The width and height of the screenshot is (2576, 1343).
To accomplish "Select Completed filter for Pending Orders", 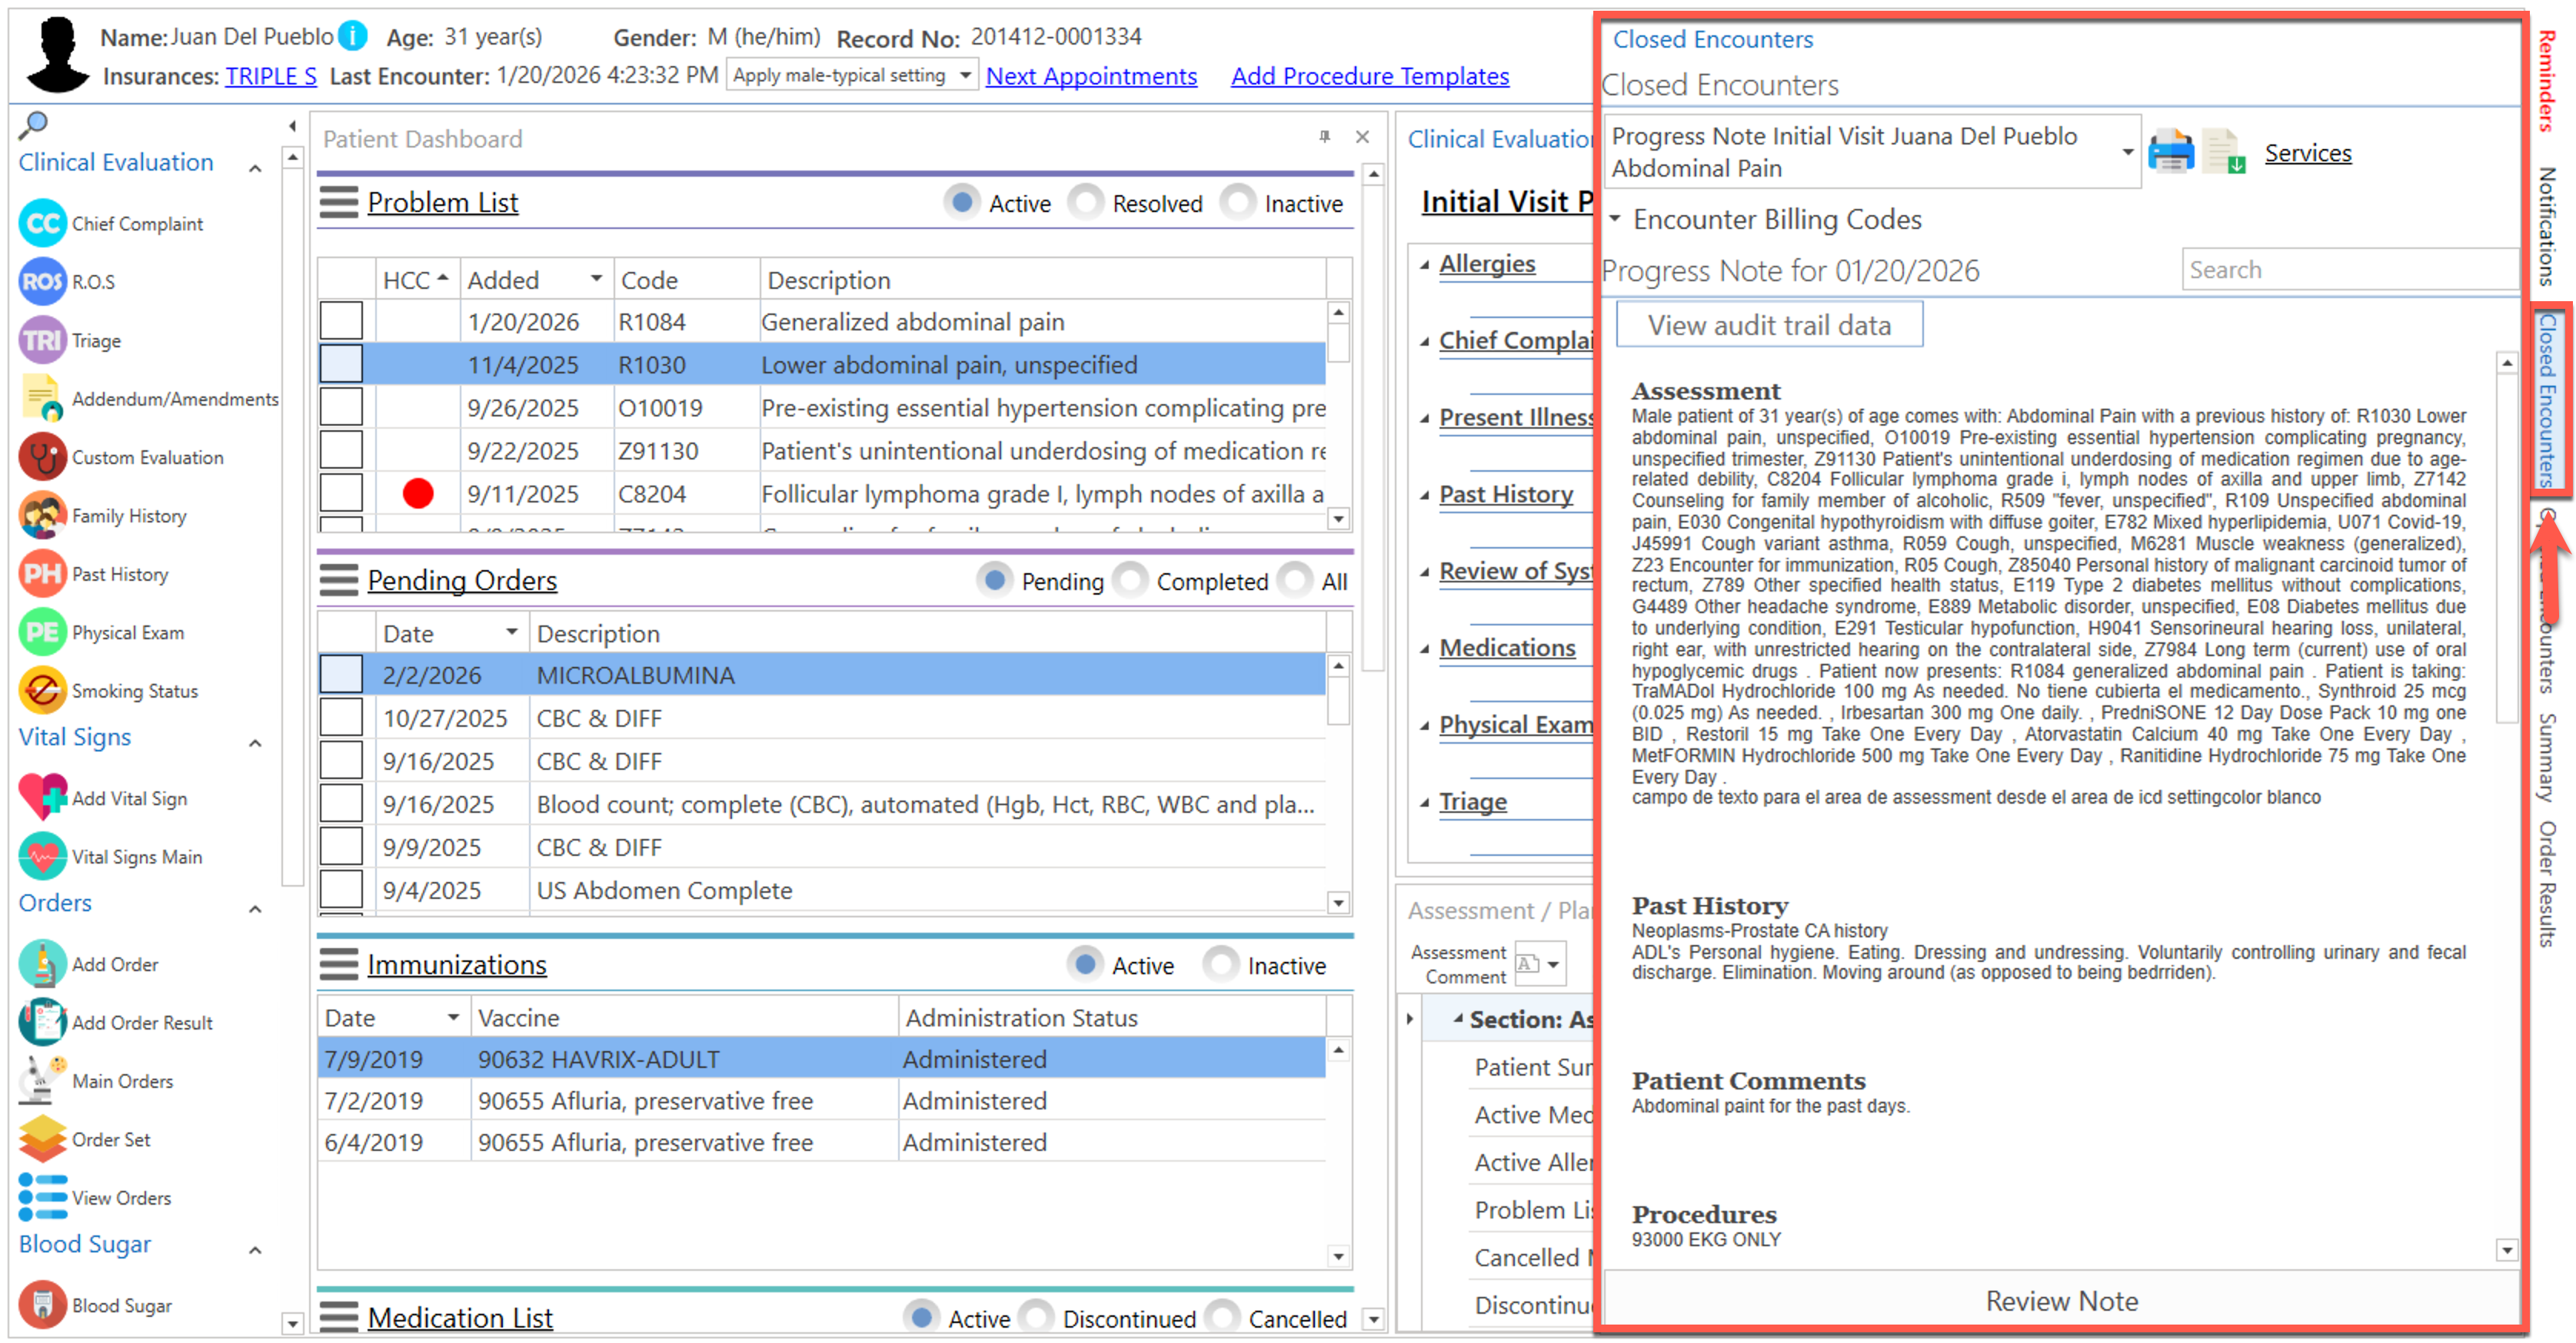I will point(1130,581).
